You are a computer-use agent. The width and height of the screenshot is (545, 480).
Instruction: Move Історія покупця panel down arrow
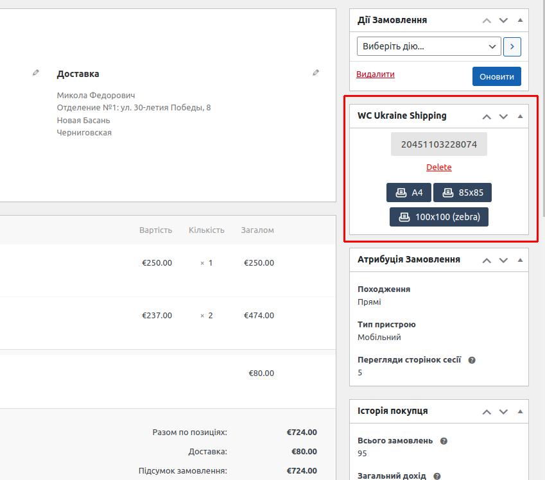[503, 411]
